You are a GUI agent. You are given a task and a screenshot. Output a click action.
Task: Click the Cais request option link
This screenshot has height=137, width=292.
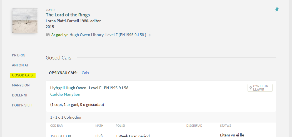[x=85, y=73]
